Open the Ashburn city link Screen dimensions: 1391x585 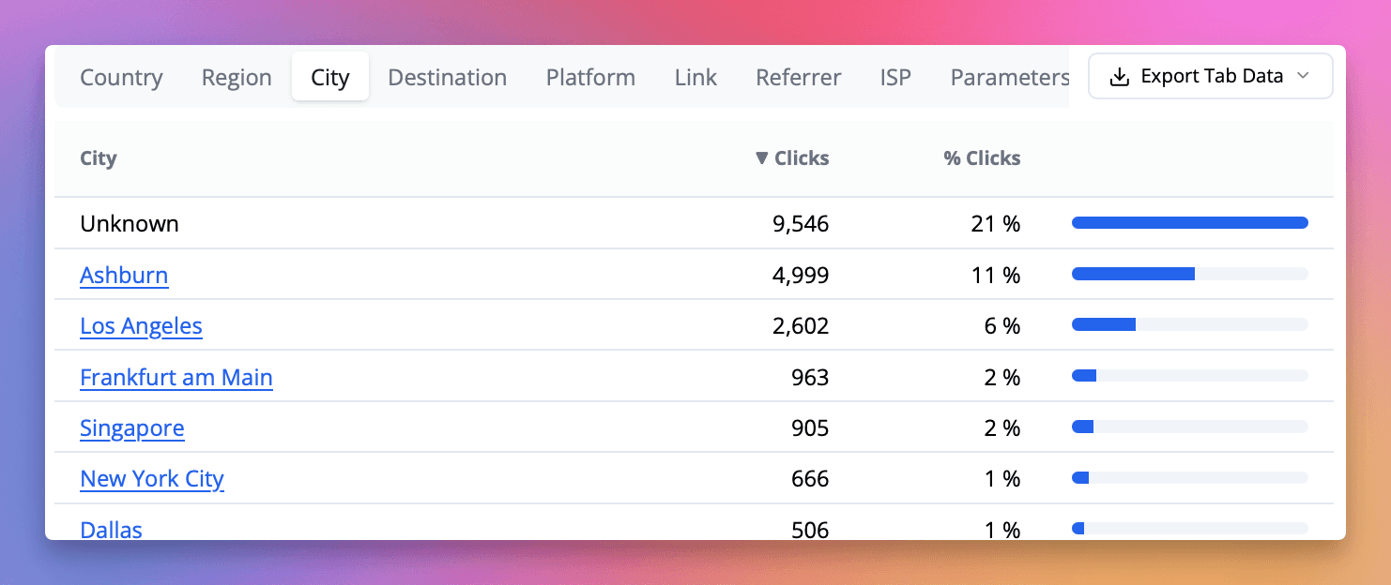coord(124,276)
